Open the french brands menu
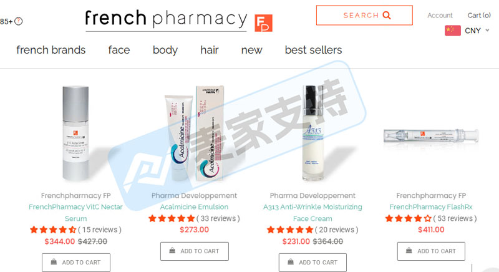This screenshot has height=272, width=499. pos(51,50)
